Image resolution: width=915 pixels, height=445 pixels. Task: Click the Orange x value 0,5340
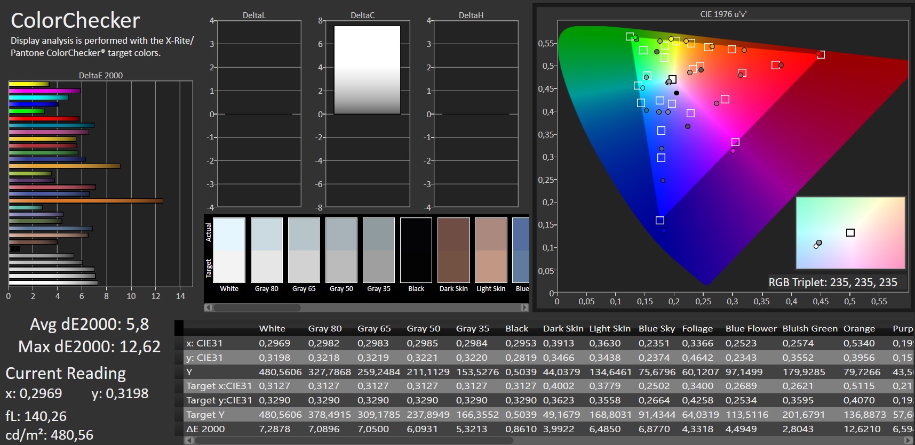click(859, 343)
